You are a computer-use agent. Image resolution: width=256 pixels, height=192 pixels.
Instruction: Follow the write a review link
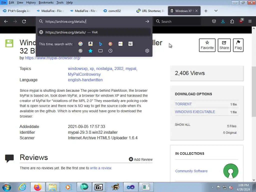[x=101, y=168]
